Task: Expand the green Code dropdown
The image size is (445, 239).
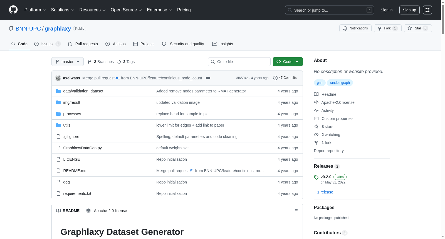Action: tap(288, 62)
